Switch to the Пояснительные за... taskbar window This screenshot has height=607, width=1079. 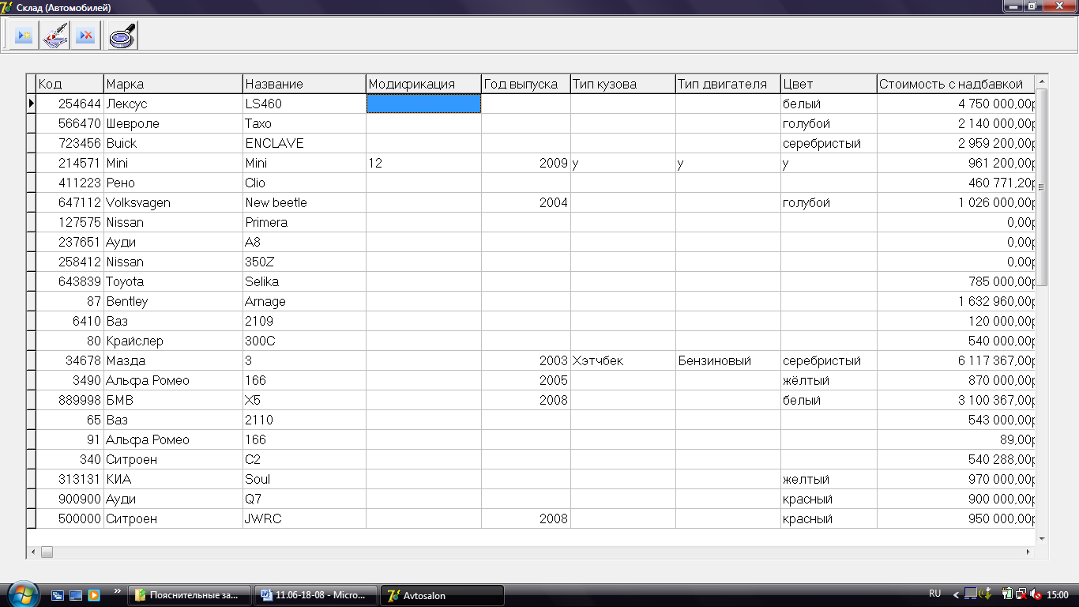coord(190,595)
